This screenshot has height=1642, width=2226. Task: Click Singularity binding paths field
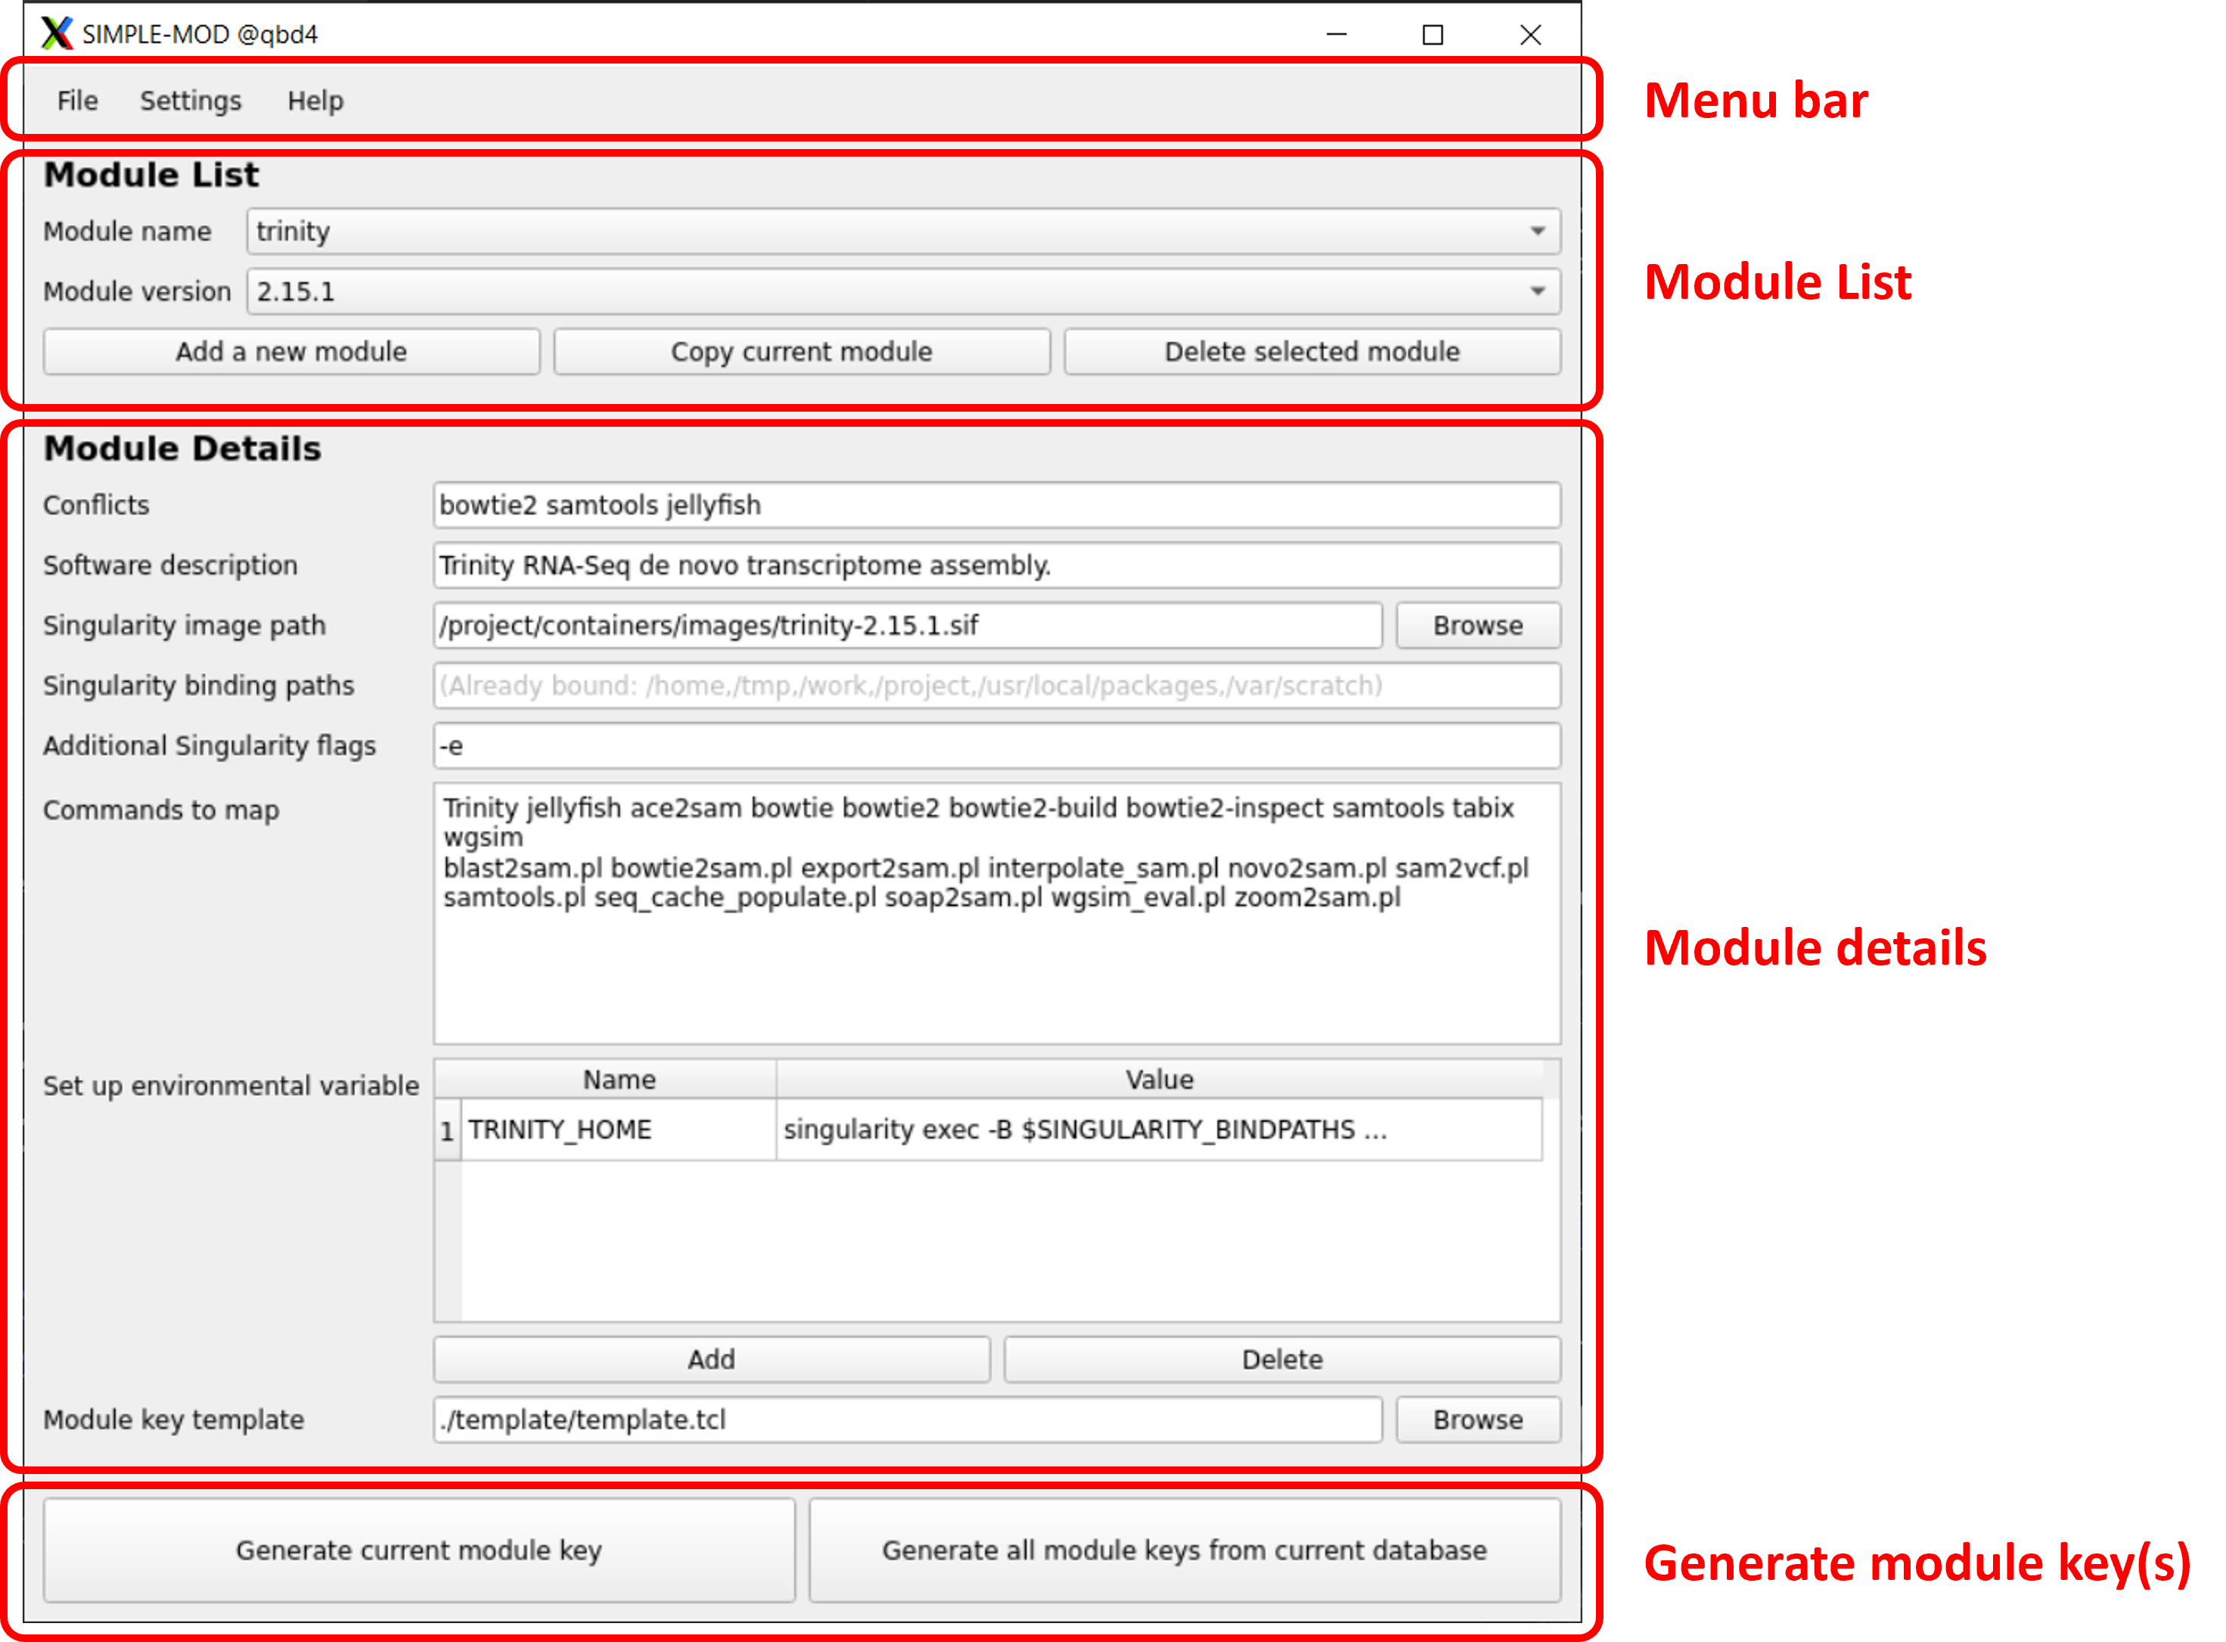[995, 686]
